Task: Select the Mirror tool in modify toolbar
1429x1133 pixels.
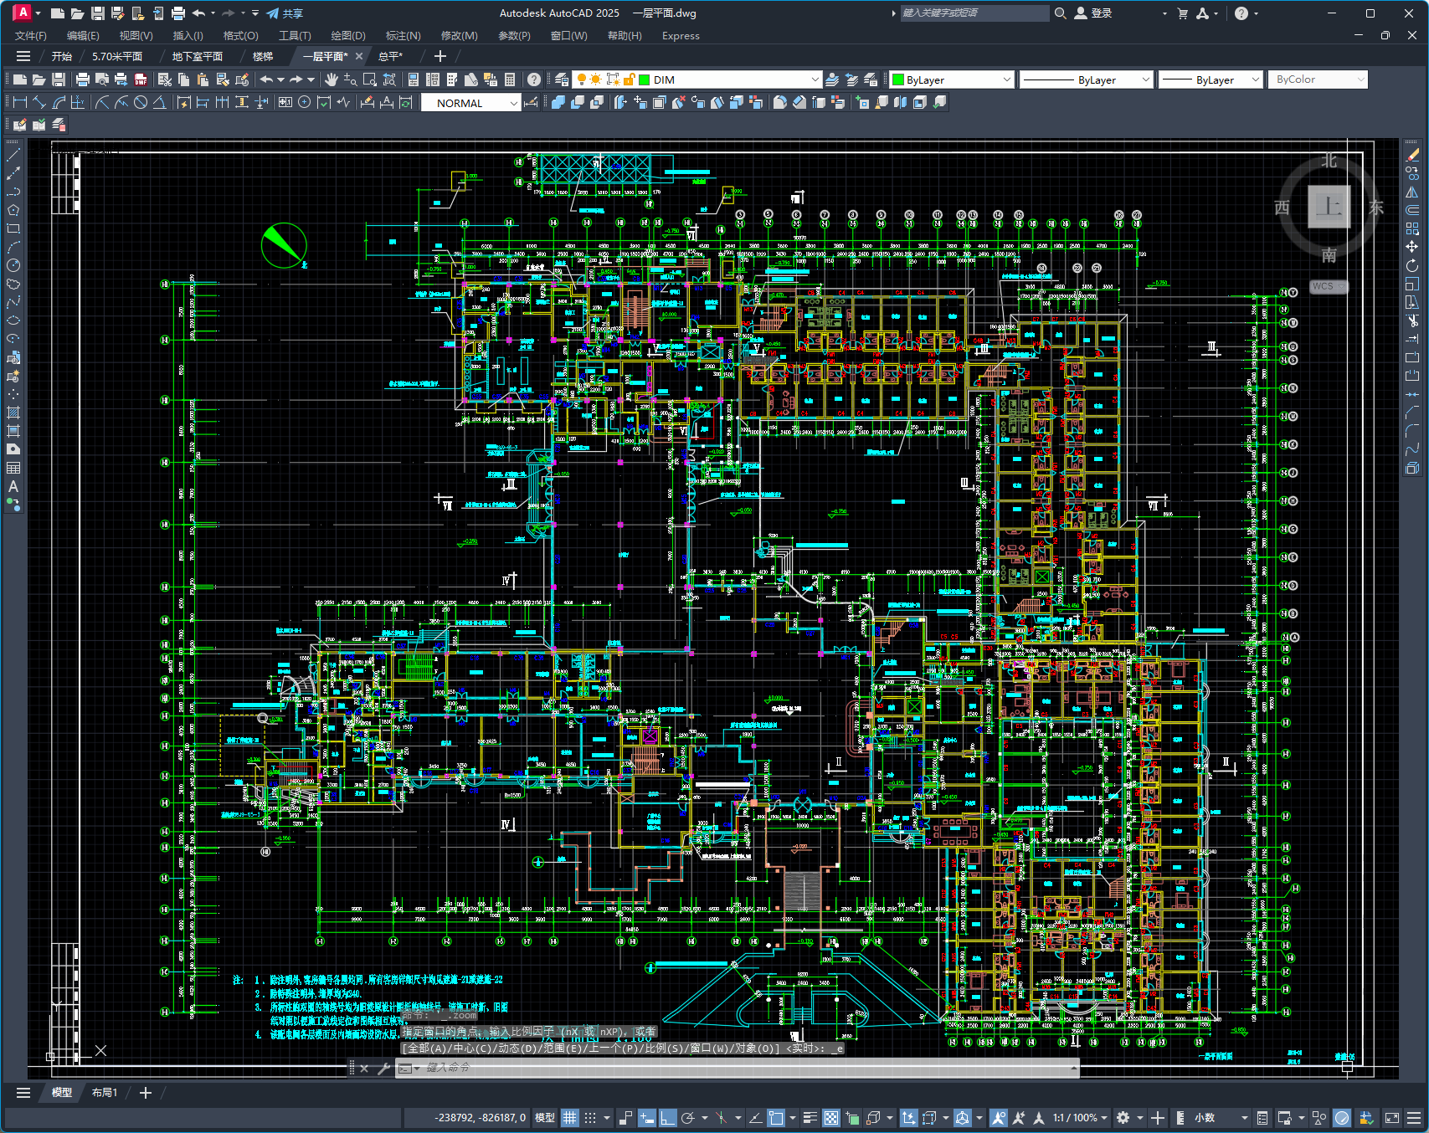Action: pyautogui.click(x=1412, y=192)
